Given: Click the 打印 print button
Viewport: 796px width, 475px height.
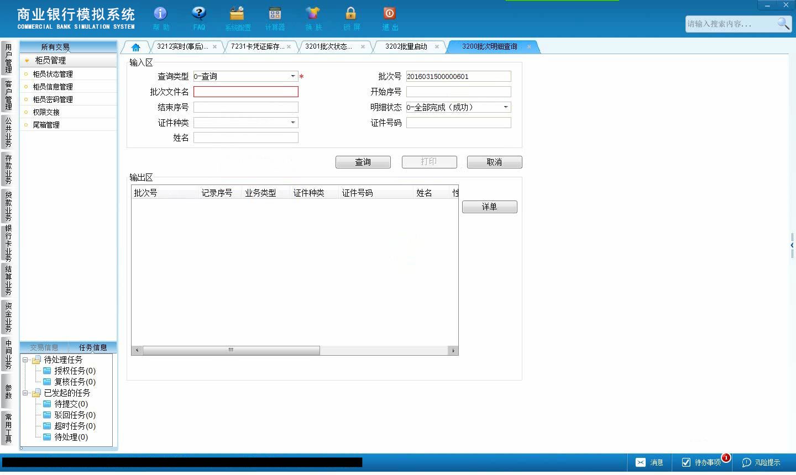Looking at the screenshot, I should pos(429,162).
